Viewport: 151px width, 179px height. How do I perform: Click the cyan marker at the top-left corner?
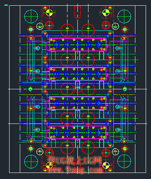[6, 5]
